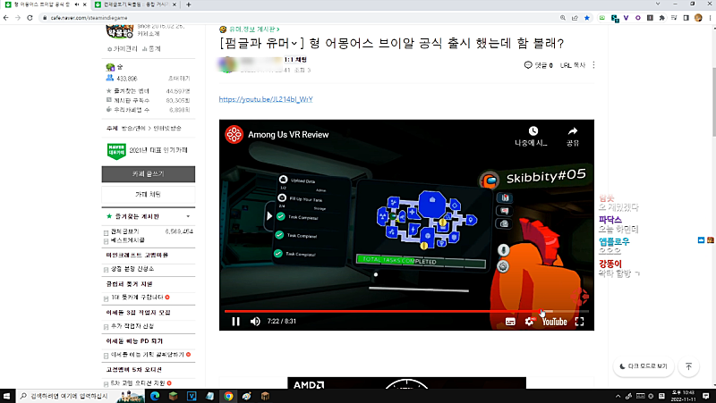Open a new tab with plus button

pyautogui.click(x=189, y=4)
